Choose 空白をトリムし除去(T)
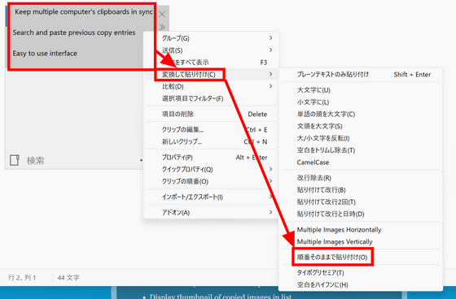This screenshot has height=299, width=456. point(361,150)
